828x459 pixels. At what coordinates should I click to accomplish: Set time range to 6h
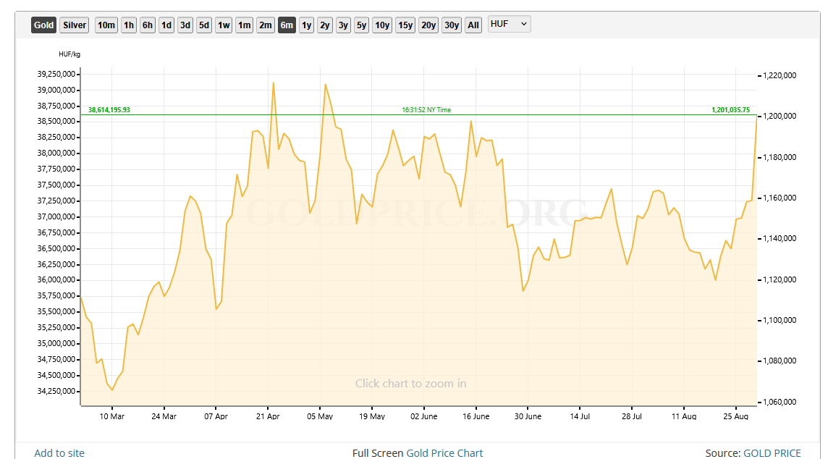[148, 25]
